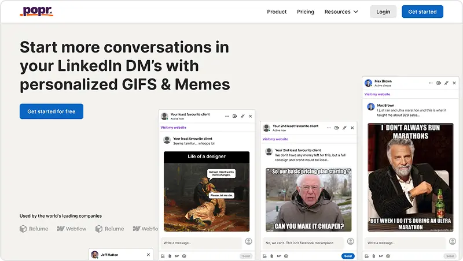Open the Pricing page
This screenshot has width=463, height=261.
[x=306, y=12]
